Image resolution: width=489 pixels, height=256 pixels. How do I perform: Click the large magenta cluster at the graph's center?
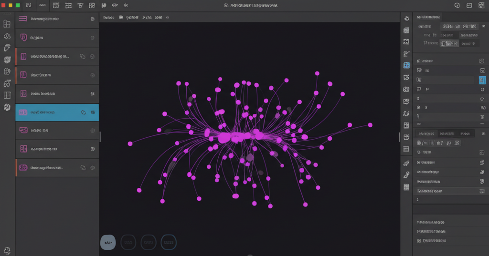coord(236,137)
